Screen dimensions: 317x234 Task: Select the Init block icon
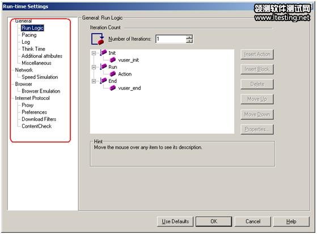click(x=103, y=53)
